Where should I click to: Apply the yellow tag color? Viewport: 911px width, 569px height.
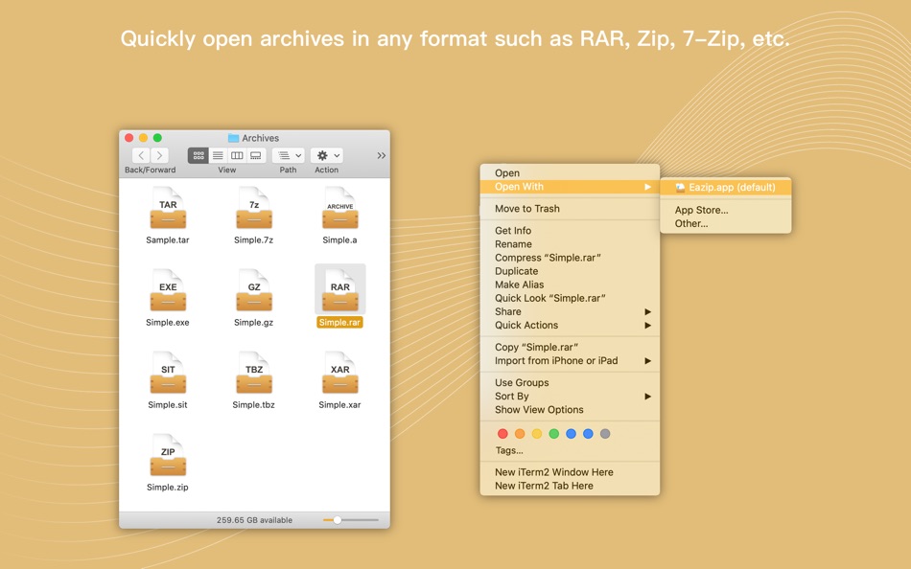(537, 434)
